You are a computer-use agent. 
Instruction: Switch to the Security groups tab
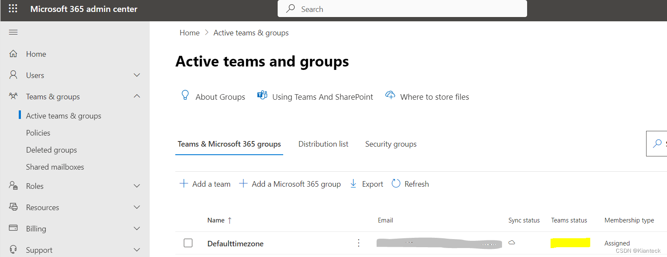391,144
